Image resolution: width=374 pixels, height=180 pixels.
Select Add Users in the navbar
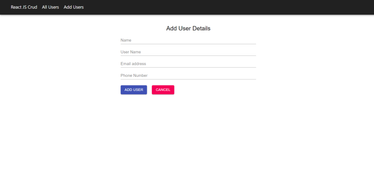74,7
